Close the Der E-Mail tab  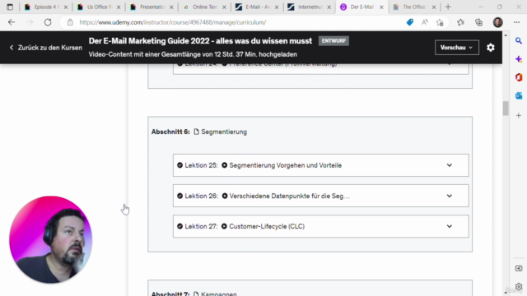click(x=381, y=7)
